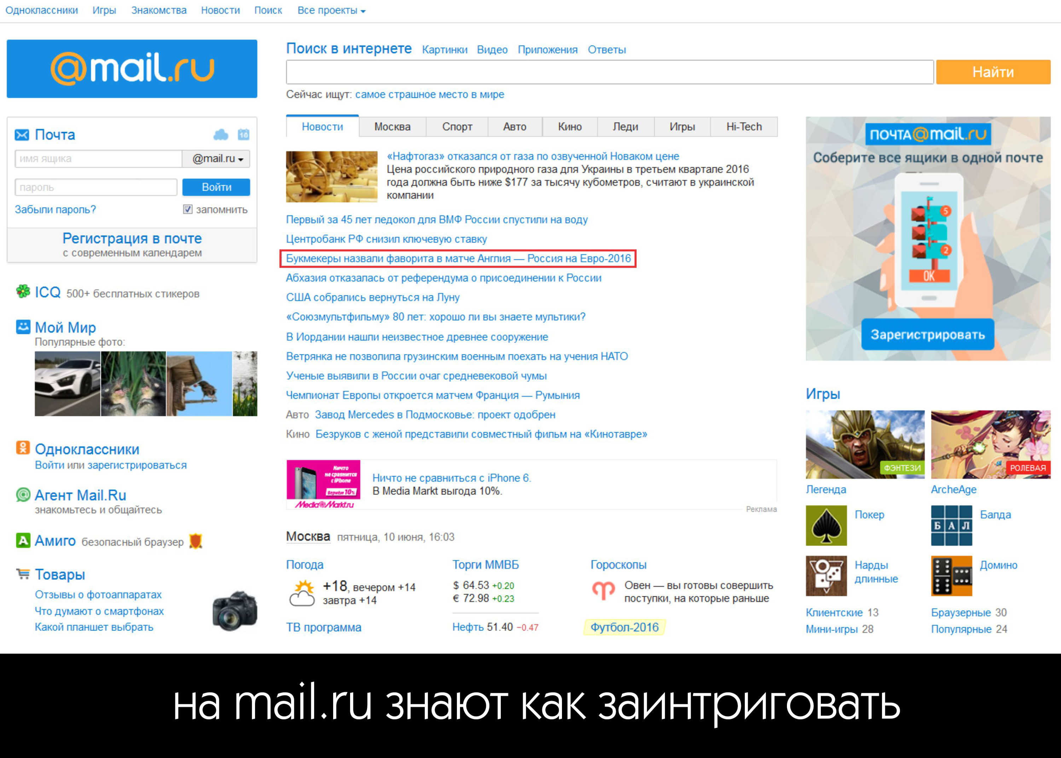Switch to the Леди tab
Viewport: 1061px width, 758px height.
pos(626,127)
